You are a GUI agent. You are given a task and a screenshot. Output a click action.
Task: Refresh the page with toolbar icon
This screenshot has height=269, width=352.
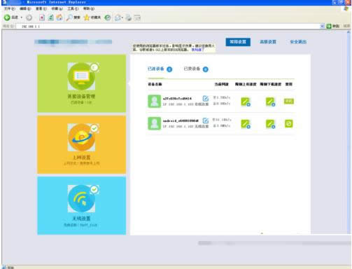pos(50,18)
